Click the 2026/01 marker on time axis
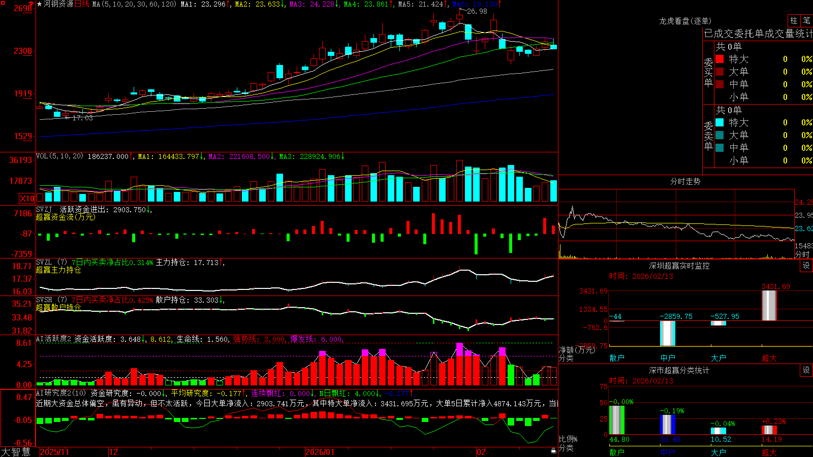 click(320, 452)
